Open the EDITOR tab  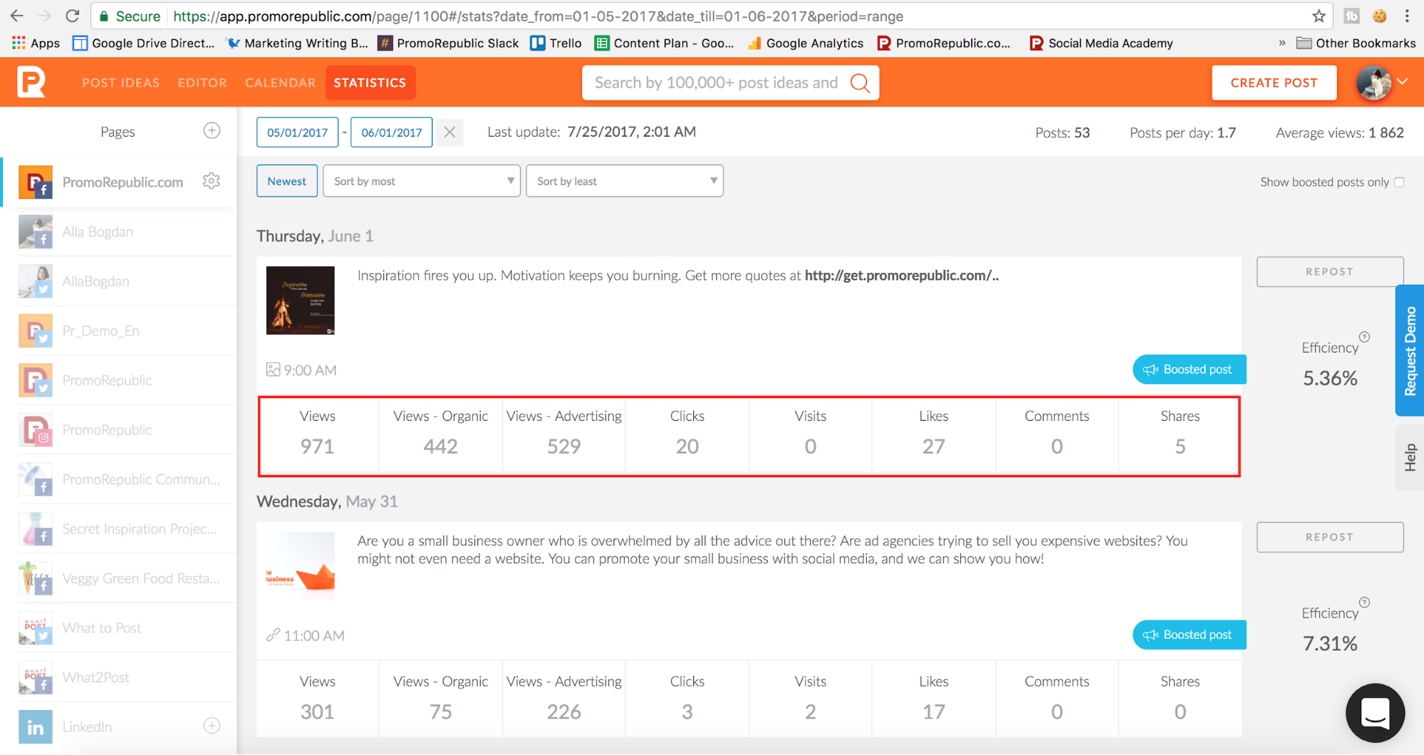[202, 83]
